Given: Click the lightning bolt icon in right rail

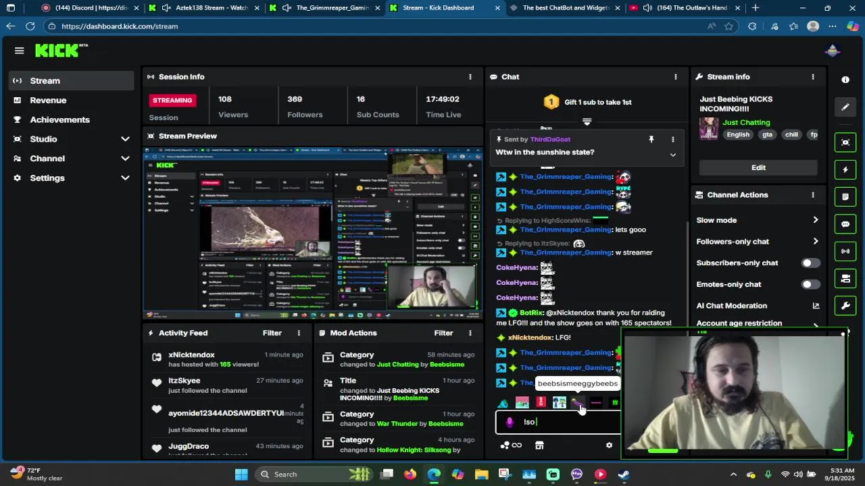Looking at the screenshot, I should (x=845, y=170).
